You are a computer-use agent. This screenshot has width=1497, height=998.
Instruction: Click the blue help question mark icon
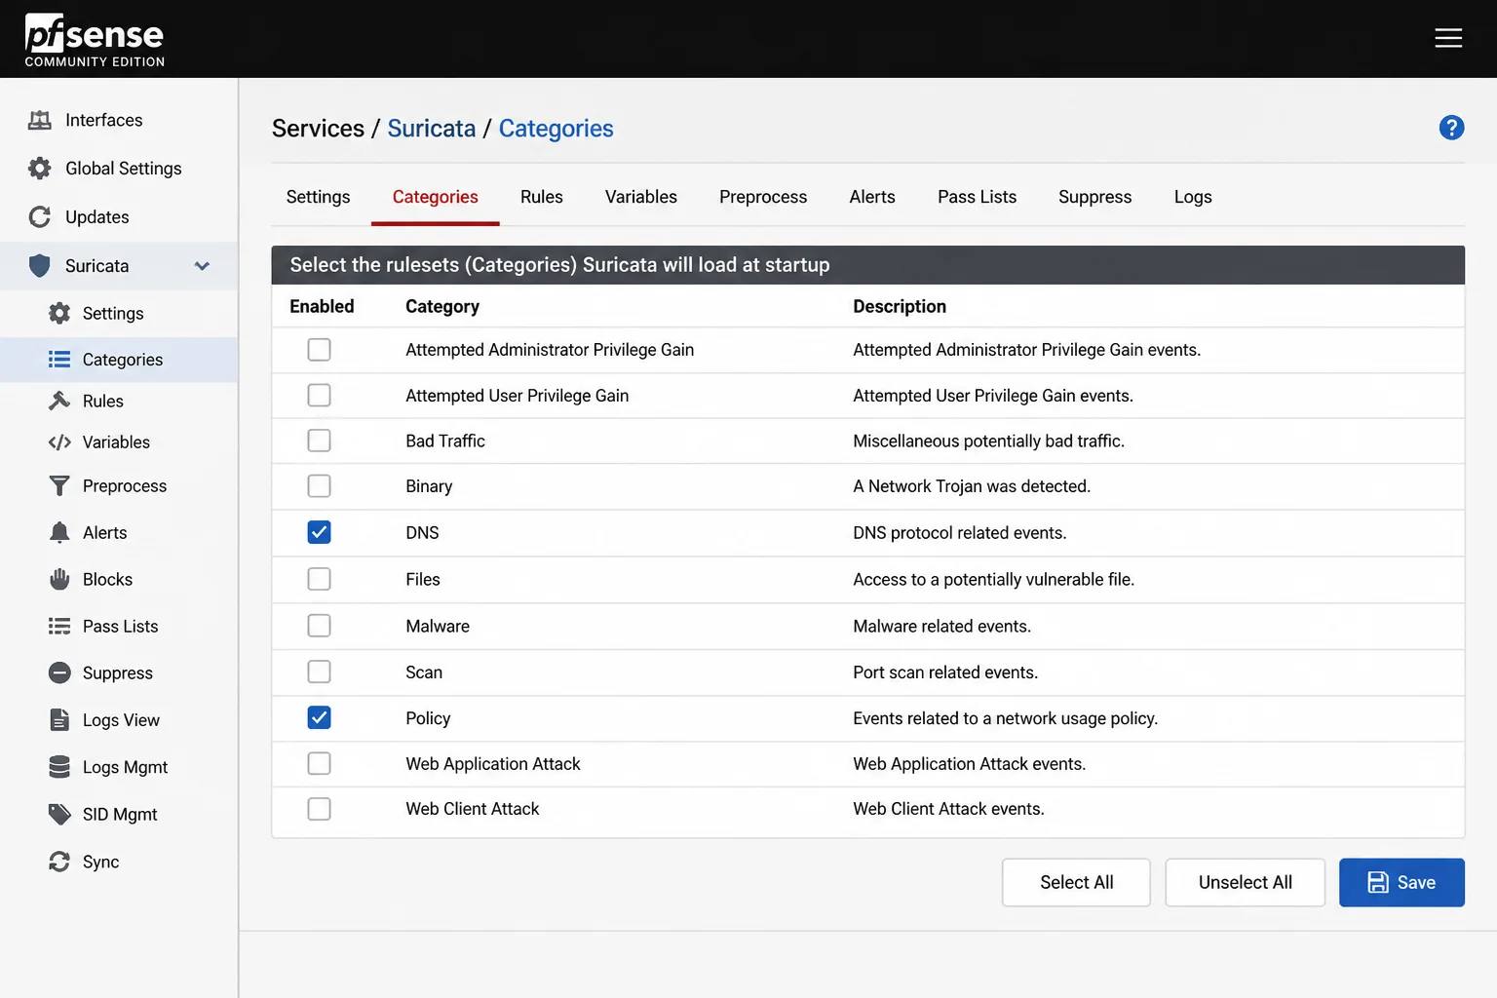click(1451, 128)
